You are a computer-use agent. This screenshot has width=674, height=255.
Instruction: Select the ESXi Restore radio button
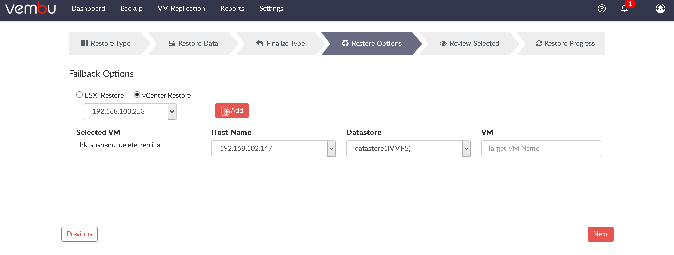pyautogui.click(x=80, y=95)
